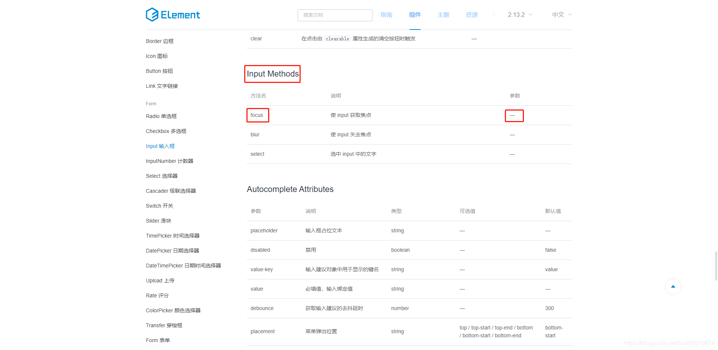Select Input 输入框 in sidebar

(160, 146)
